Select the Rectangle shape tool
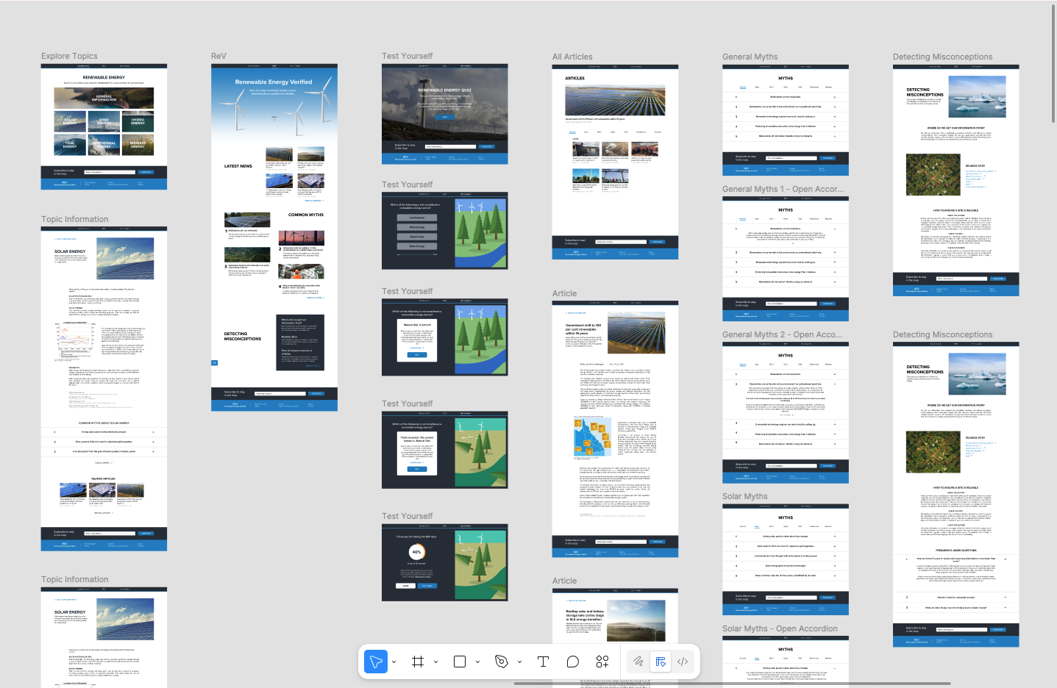This screenshot has height=688, width=1057. 460,662
